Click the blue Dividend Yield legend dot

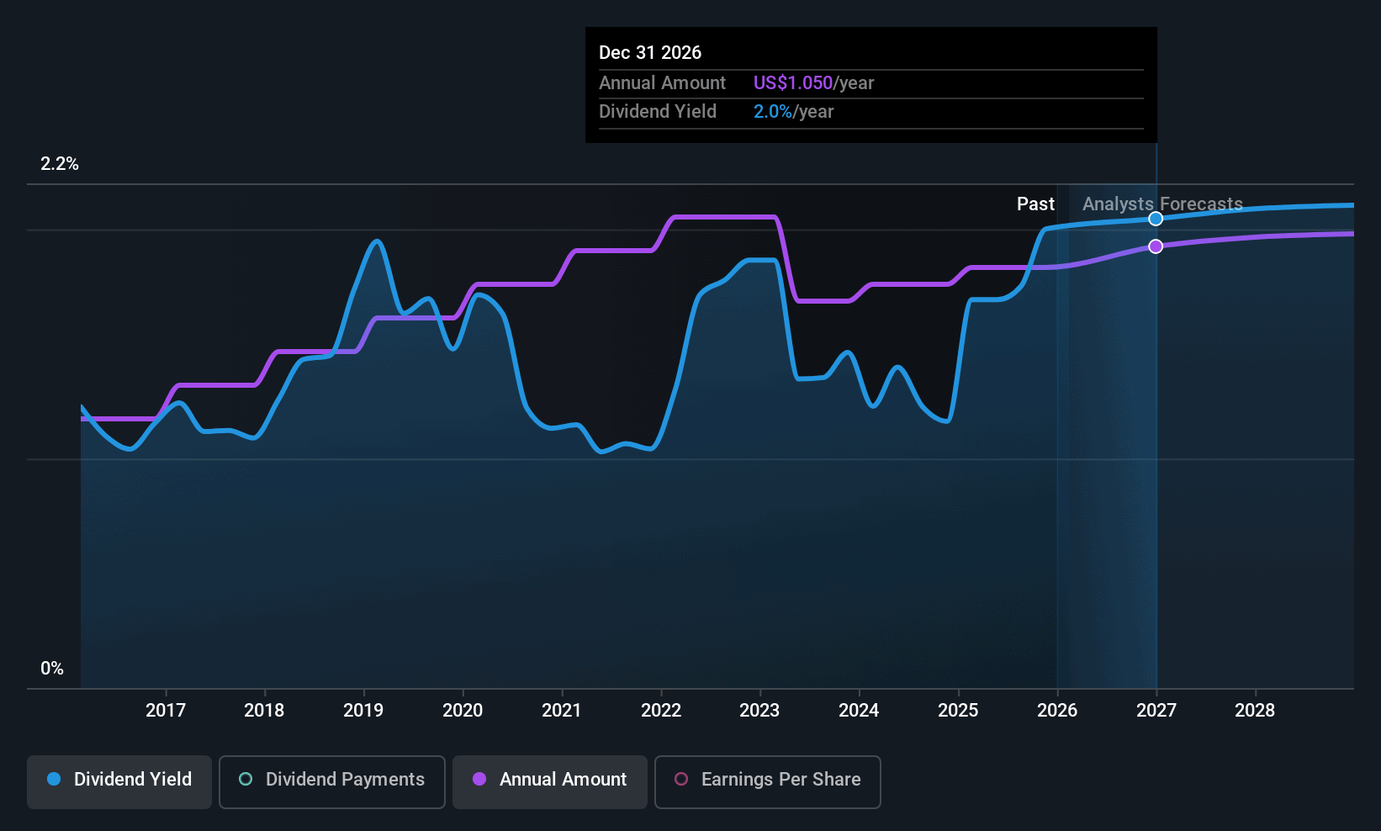54,780
